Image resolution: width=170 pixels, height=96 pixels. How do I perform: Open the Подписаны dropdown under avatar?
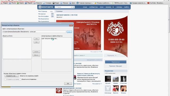coord(112,55)
